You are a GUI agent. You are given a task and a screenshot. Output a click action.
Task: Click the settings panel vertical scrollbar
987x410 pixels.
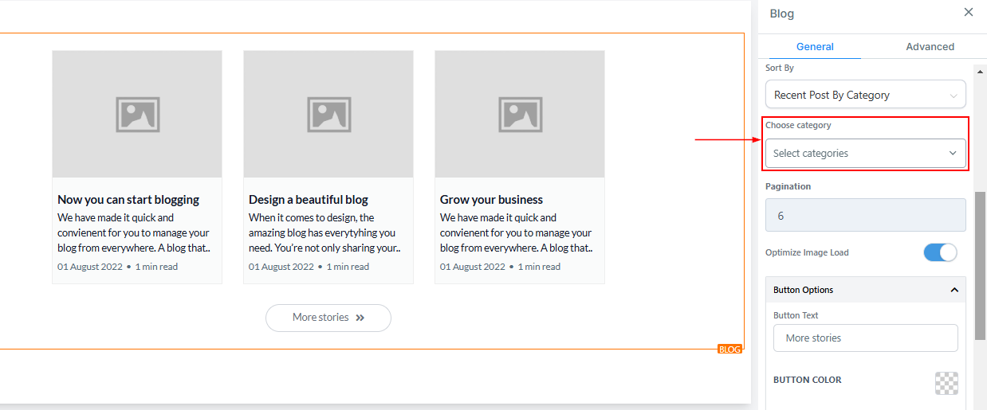[x=980, y=263]
